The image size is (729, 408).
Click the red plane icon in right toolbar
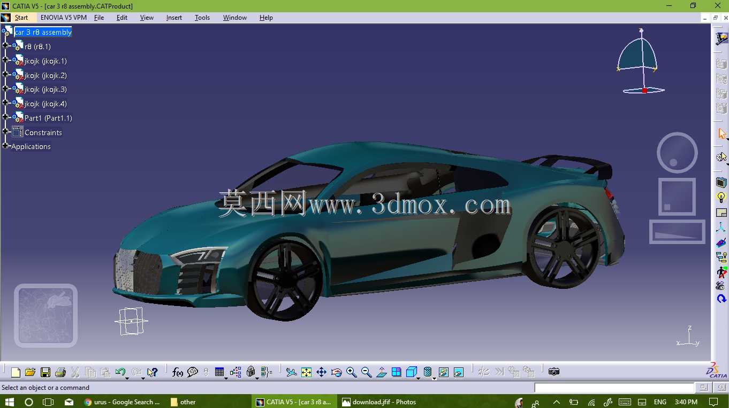pos(722,243)
